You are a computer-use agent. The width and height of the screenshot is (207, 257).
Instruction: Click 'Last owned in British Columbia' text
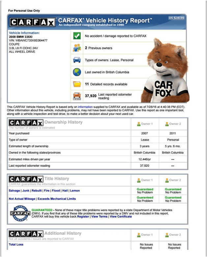107,72
